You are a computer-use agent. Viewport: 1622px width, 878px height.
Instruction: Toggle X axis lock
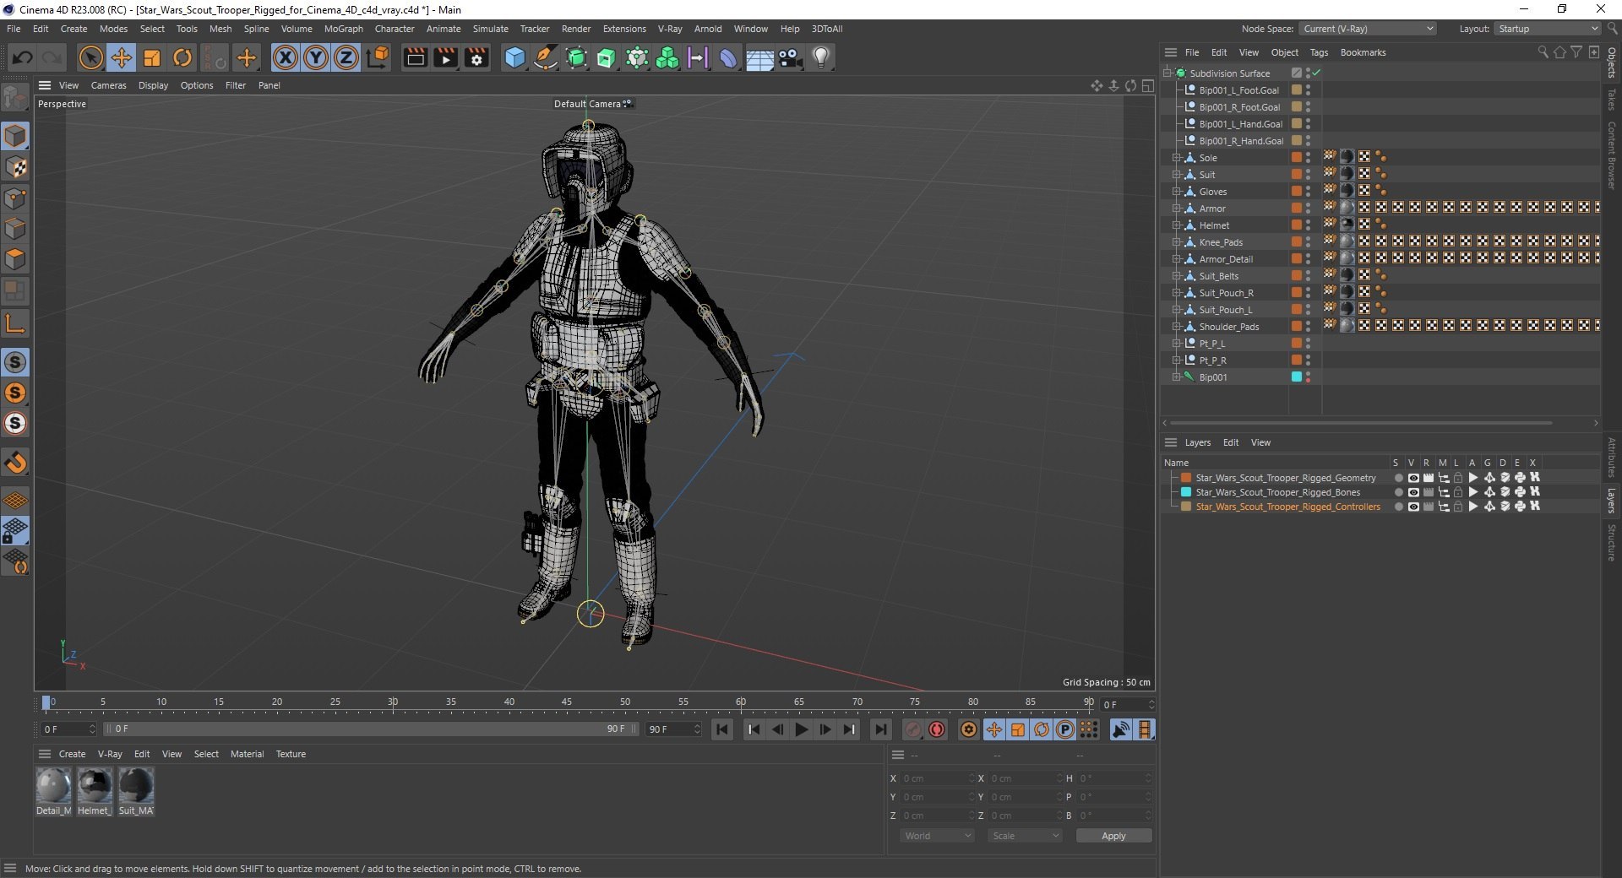pos(286,57)
